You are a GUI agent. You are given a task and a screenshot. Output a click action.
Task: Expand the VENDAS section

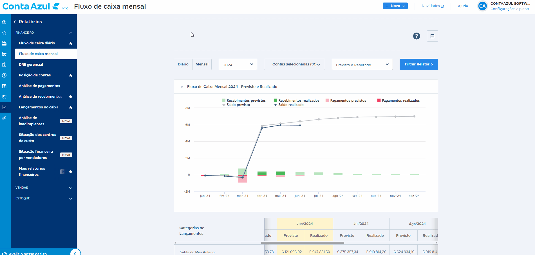coord(44,188)
